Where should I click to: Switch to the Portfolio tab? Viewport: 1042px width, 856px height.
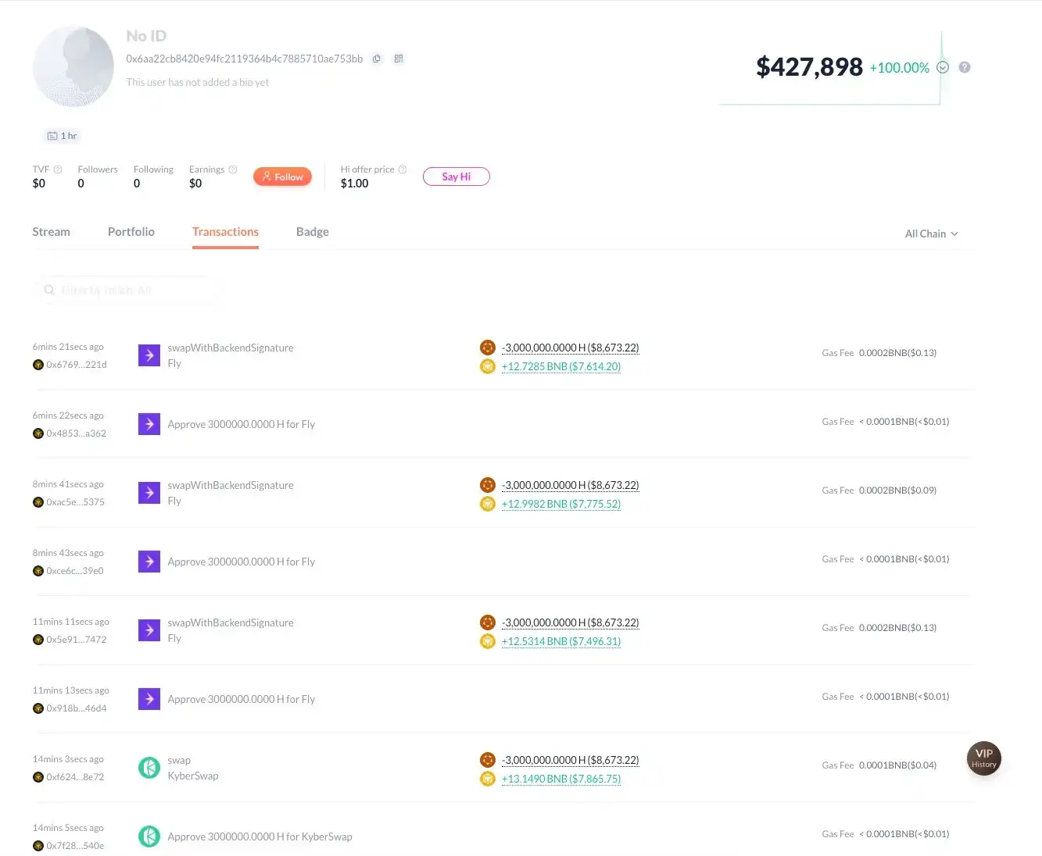click(x=131, y=232)
